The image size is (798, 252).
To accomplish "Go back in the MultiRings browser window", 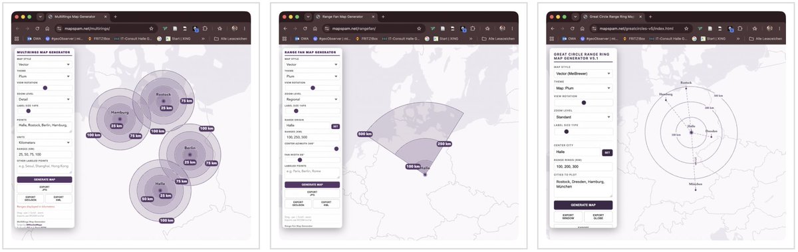I will [18, 29].
